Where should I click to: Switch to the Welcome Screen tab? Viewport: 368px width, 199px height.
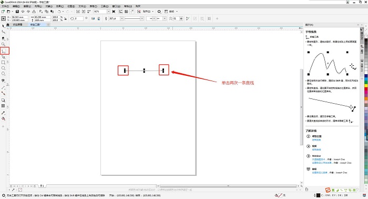(17, 24)
